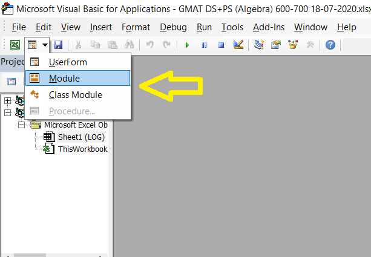This screenshot has width=371, height=257.
Task: Click the Undo arrow icon
Action: [149, 45]
